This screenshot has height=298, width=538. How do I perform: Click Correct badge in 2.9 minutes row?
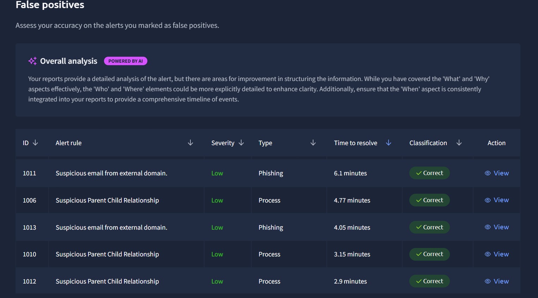(429, 281)
